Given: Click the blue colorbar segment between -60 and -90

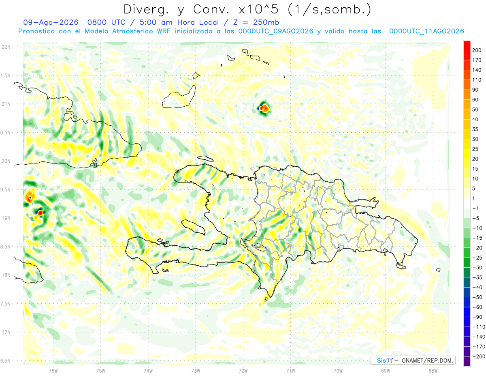Looking at the screenshot, I should point(467,312).
